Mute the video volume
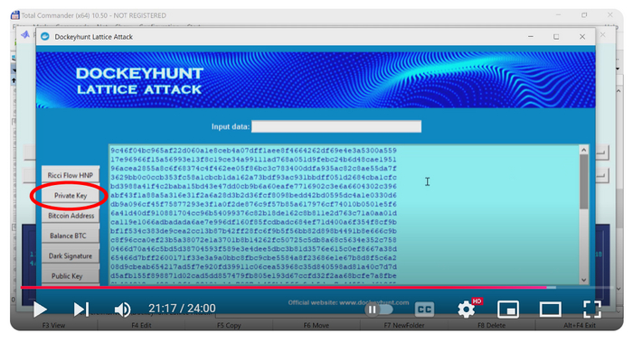This screenshot has width=633, height=342. tap(122, 310)
